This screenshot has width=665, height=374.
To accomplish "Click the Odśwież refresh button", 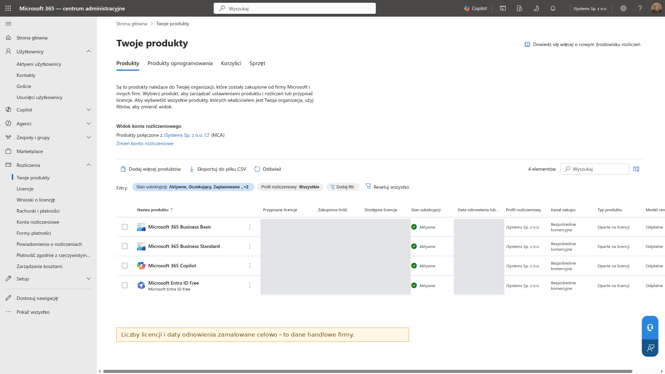I will 268,169.
